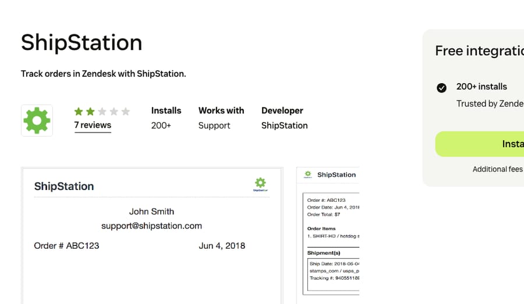This screenshot has width=524, height=304.
Task: Click the 'Trusted by Zendesk' line
Action: click(490, 104)
